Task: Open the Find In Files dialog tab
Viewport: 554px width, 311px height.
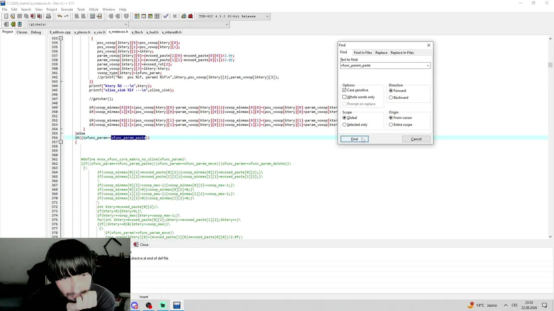Action: [x=363, y=53]
